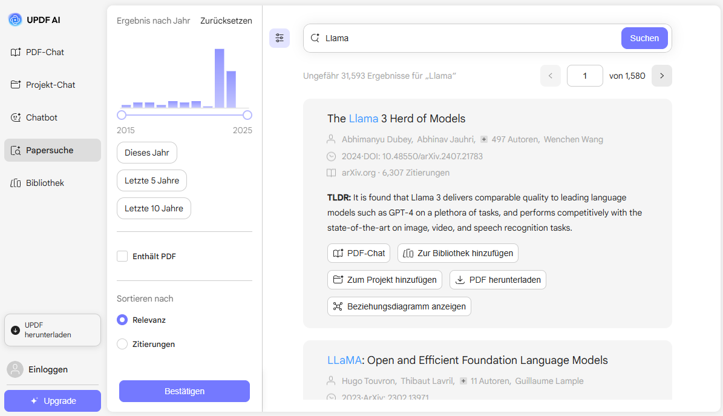This screenshot has width=723, height=416.
Task: Go to next results page arrow
Action: 662,76
